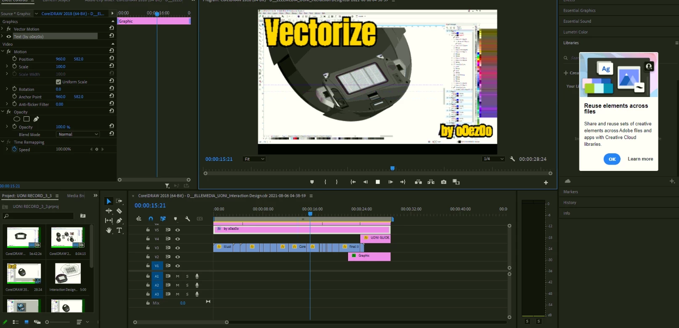This screenshot has width=679, height=328.
Task: Select the Pen tool in tools panel
Action: pyautogui.click(x=119, y=220)
